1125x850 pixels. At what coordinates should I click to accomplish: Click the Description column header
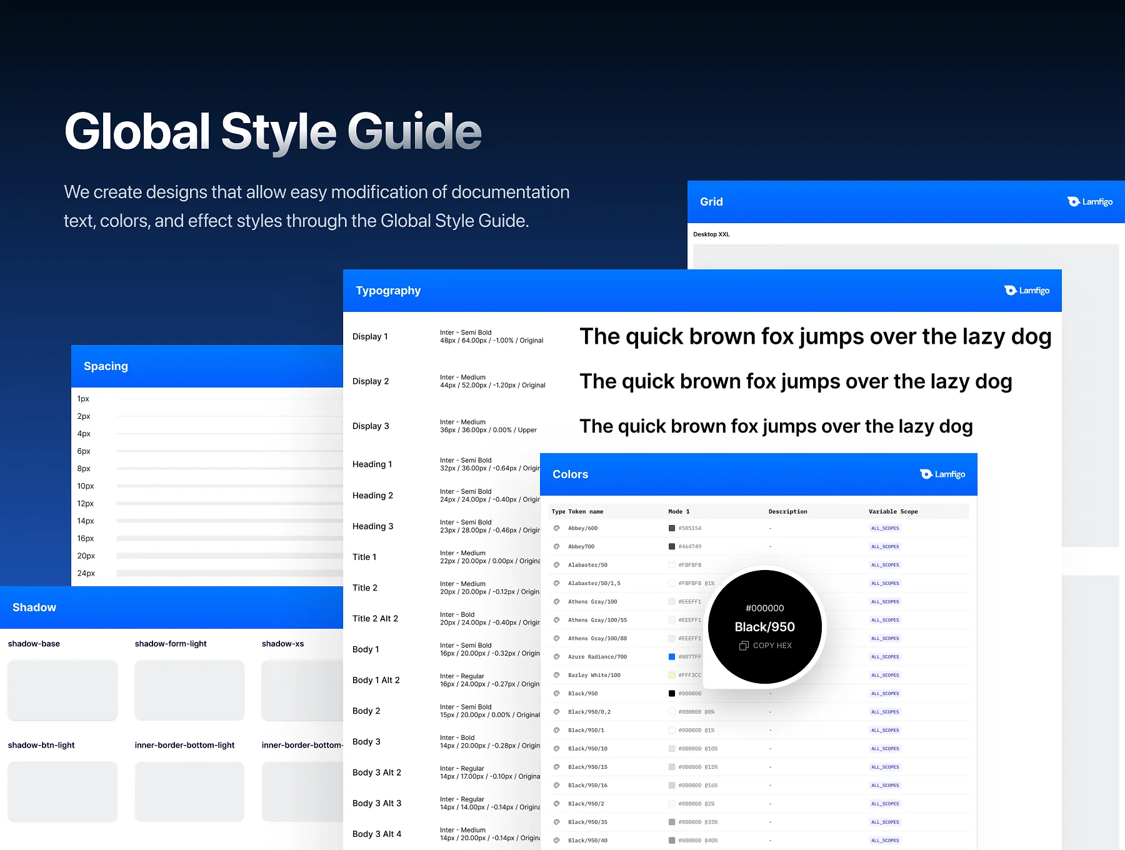[788, 512]
